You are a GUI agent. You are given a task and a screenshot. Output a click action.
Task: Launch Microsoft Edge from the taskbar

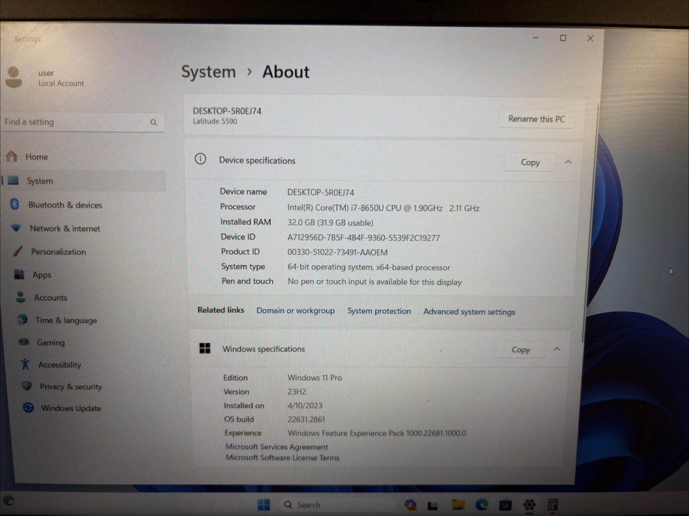tap(482, 505)
